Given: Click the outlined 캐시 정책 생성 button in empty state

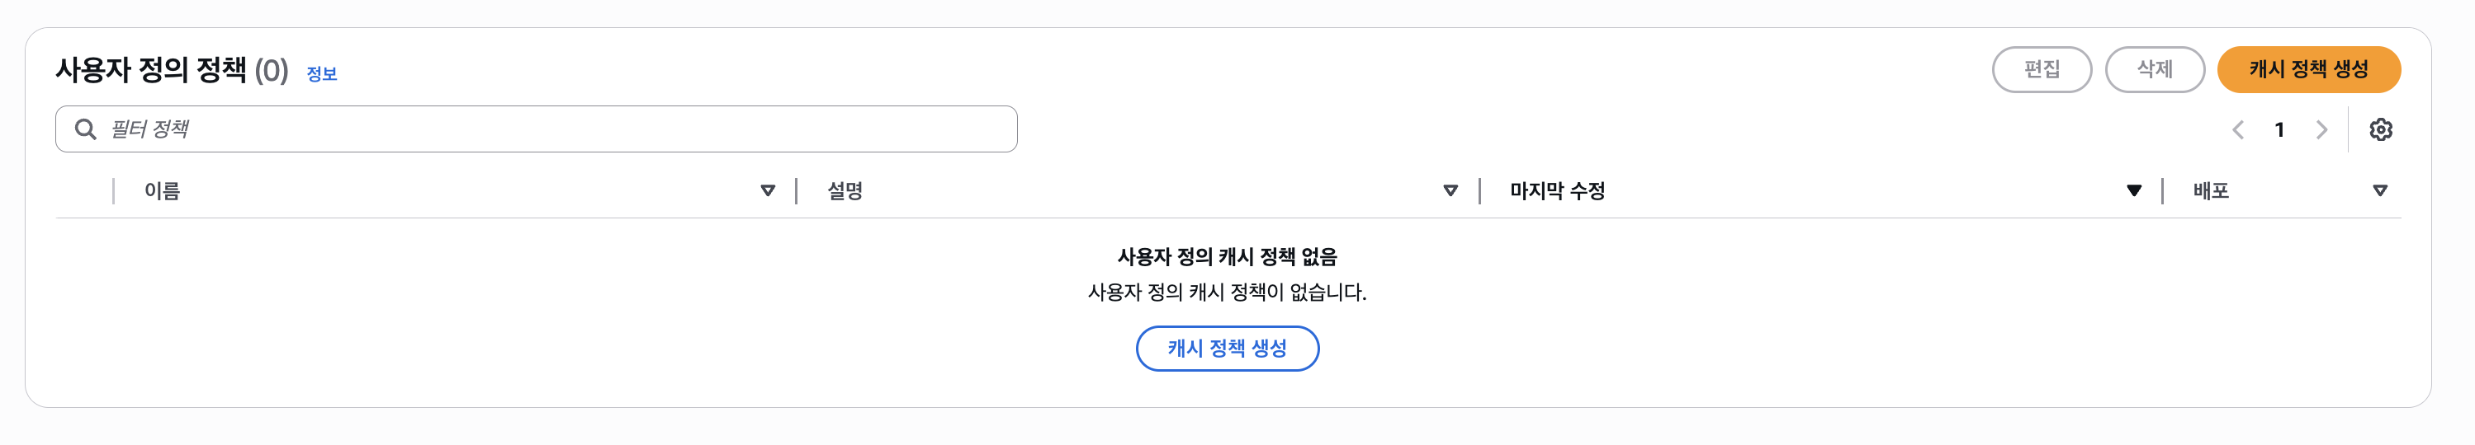Looking at the screenshot, I should (1227, 348).
